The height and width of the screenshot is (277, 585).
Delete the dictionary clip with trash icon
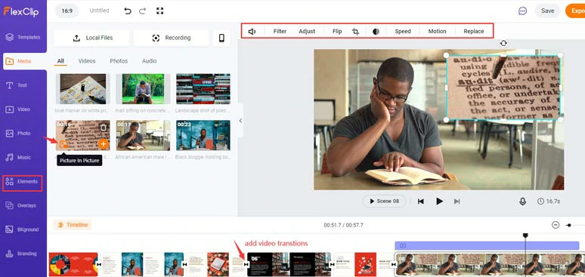click(104, 127)
